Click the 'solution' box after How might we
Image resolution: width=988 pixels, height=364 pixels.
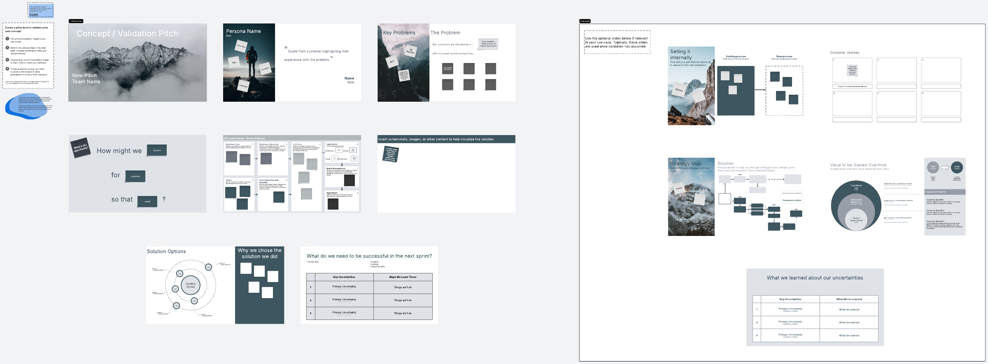tap(157, 150)
